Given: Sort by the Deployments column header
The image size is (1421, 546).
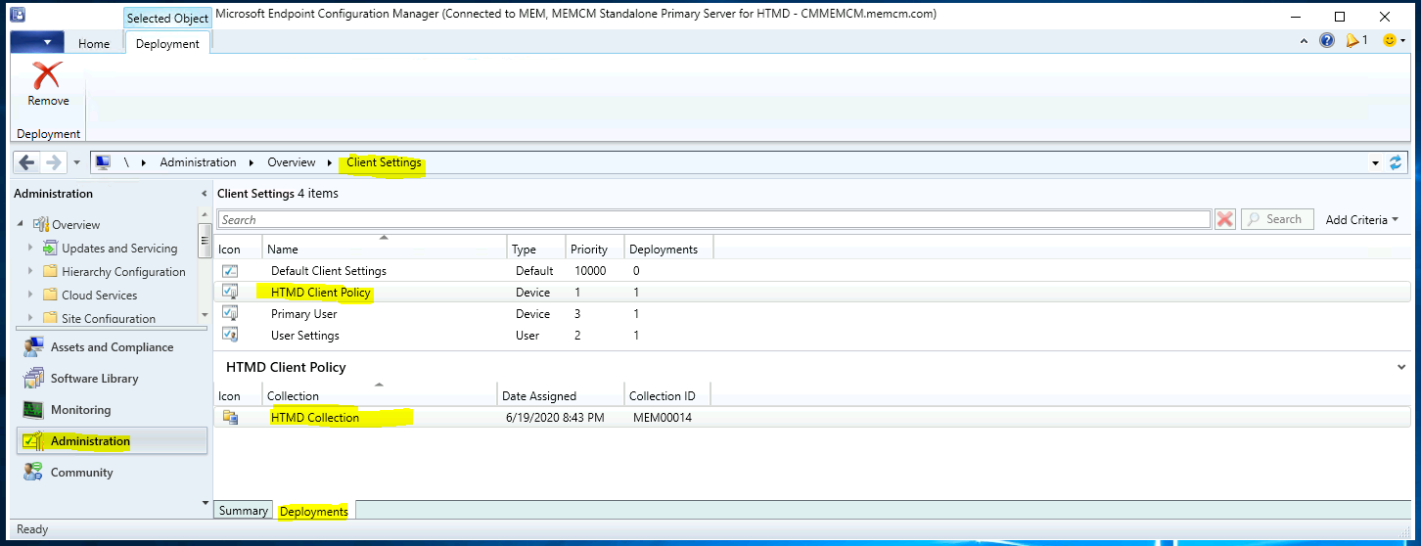Looking at the screenshot, I should [668, 249].
